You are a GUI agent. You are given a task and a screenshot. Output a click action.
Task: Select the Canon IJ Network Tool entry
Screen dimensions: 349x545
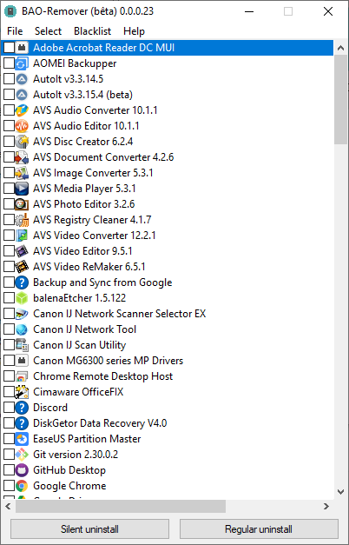point(85,329)
